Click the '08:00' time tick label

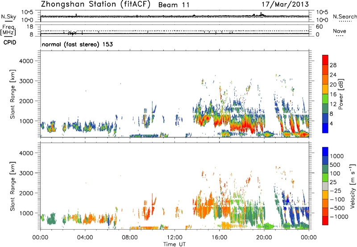(130, 238)
